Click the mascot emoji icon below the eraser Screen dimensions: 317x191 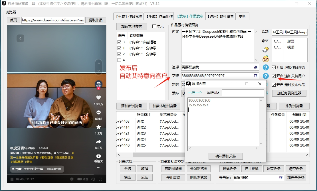pos(265,58)
